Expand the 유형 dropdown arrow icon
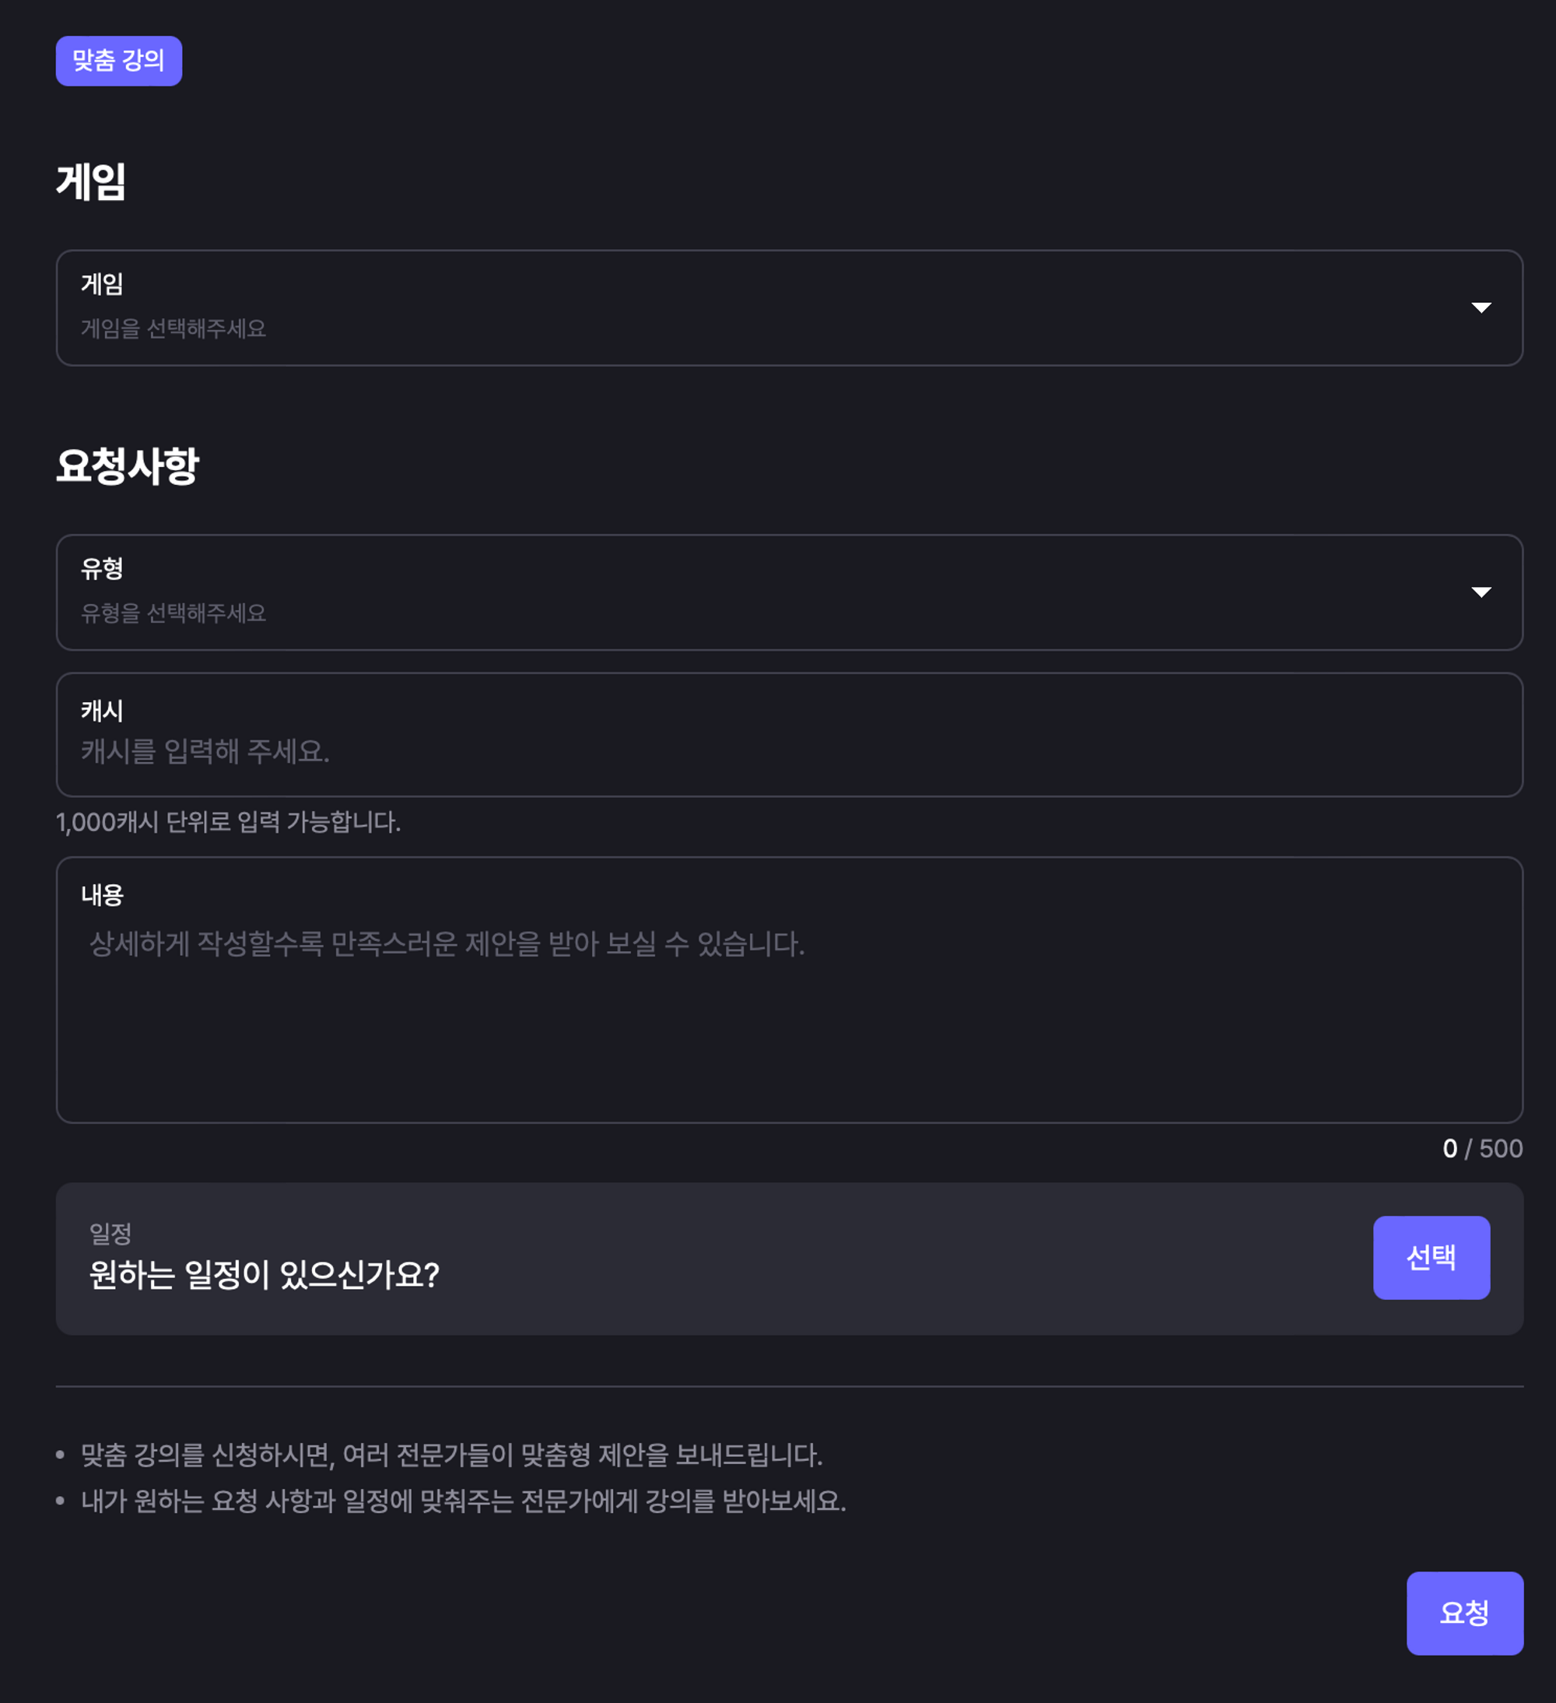 [x=1481, y=592]
